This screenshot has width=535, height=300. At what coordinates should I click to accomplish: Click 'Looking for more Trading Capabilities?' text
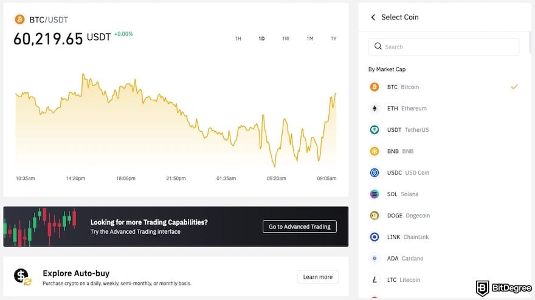click(149, 222)
